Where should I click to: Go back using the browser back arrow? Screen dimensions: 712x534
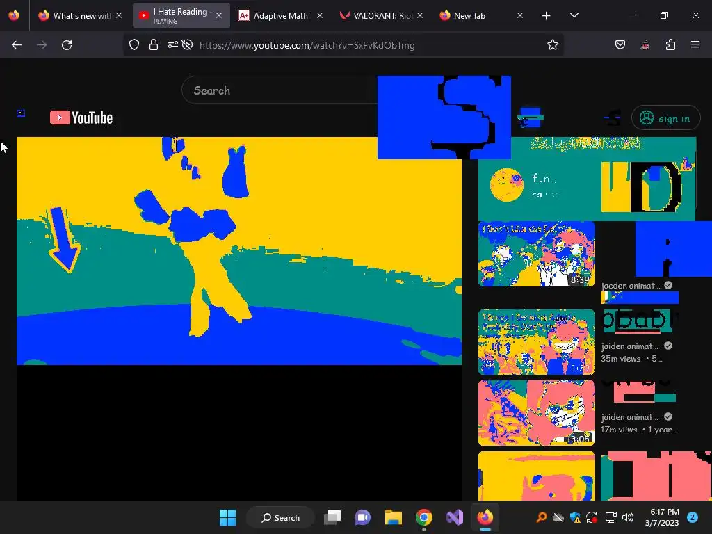[17, 45]
